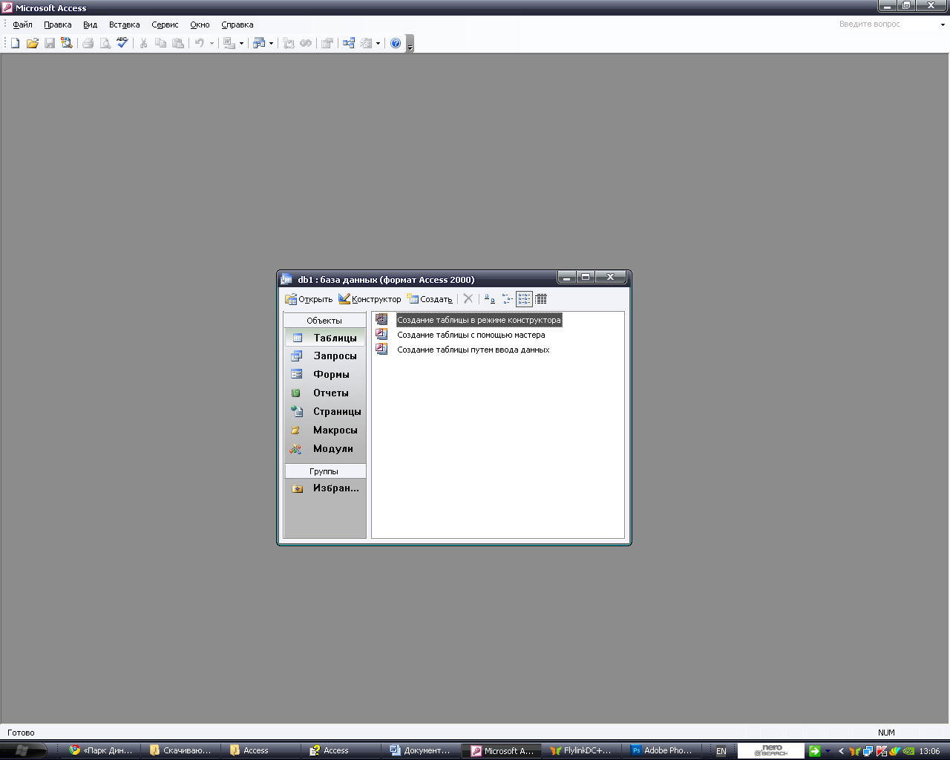Screen dimensions: 950x760
Task: Click the system tray clock 13:06
Action: [929, 751]
